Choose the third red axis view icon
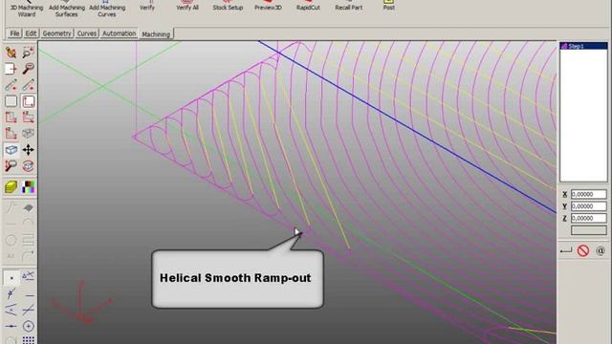Screen dimensions: 612x344 [x=11, y=134]
